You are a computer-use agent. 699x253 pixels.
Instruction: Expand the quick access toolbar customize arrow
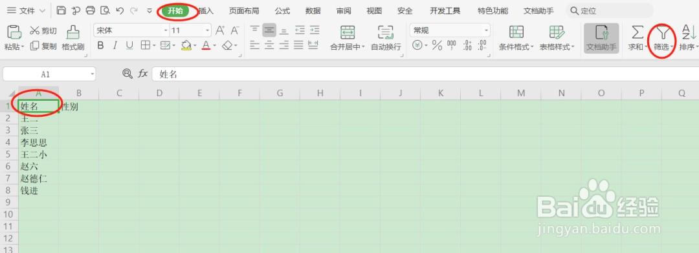click(150, 10)
